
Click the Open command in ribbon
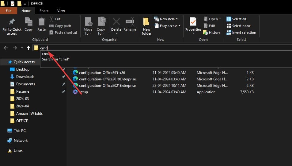[x=212, y=19]
